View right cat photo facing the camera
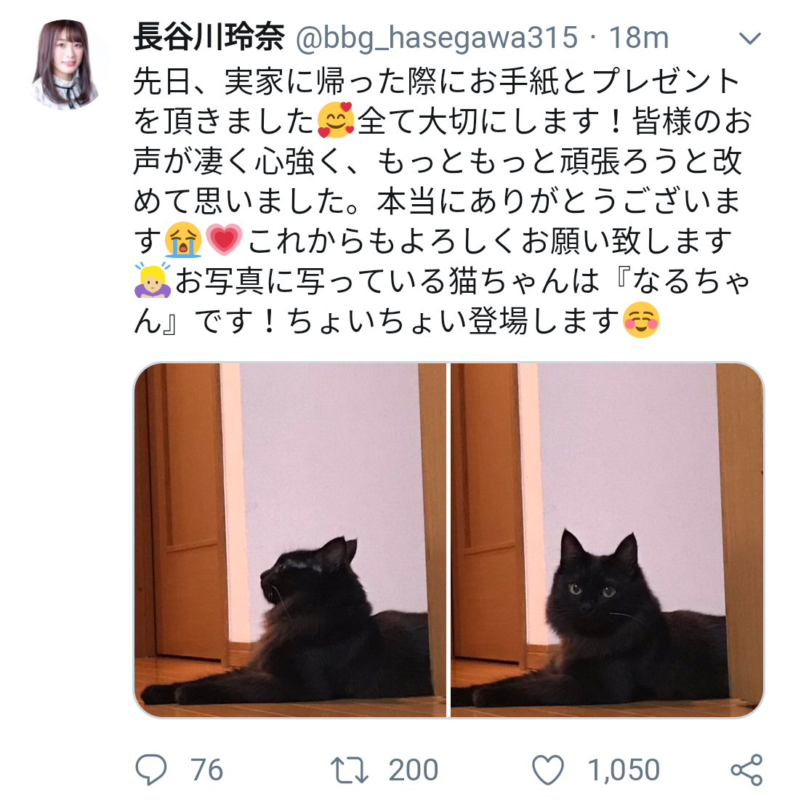Viewport: 785px width, 800px height. pyautogui.click(x=607, y=540)
